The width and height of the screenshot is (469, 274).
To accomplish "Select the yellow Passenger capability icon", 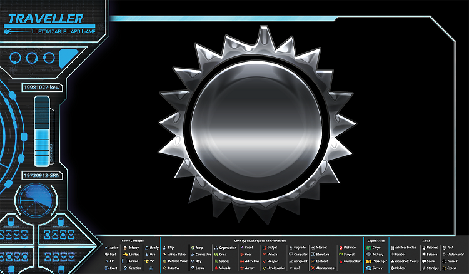I will coord(368,261).
